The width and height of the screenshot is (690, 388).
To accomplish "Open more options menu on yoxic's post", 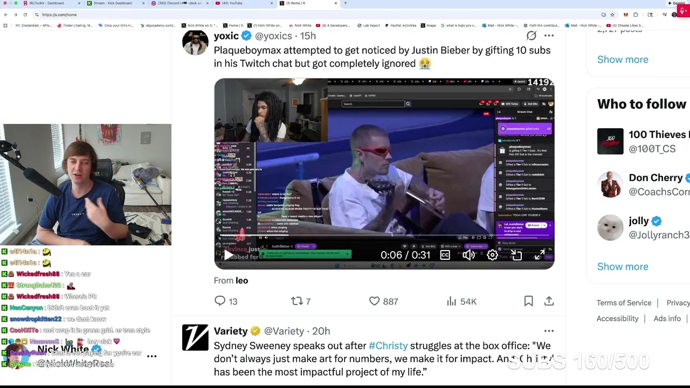I will tap(549, 36).
